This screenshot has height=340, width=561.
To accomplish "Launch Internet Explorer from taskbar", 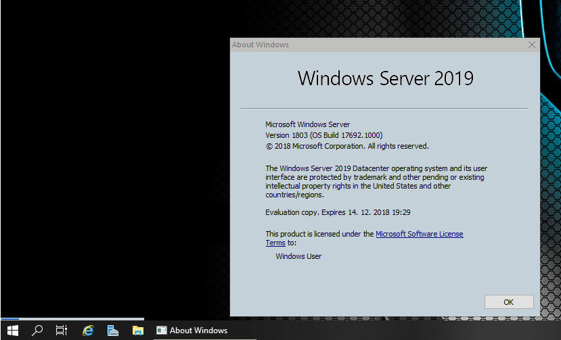I will coord(88,331).
